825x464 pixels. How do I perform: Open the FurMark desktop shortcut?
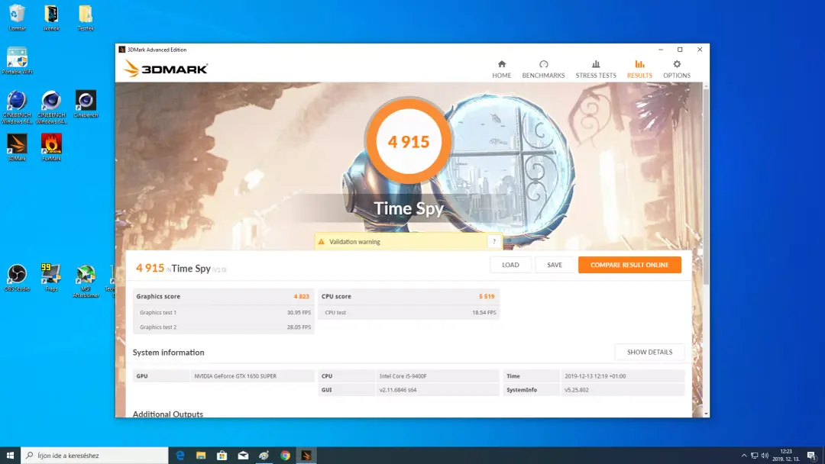[51, 147]
